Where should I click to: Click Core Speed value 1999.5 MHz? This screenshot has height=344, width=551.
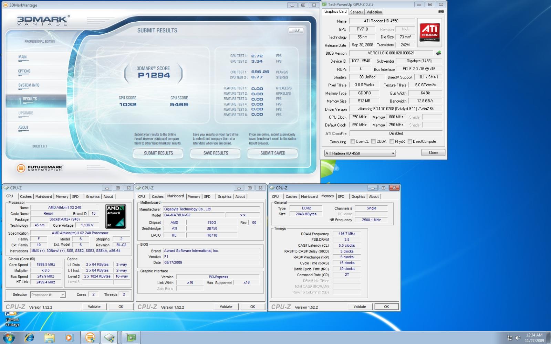coord(46,265)
